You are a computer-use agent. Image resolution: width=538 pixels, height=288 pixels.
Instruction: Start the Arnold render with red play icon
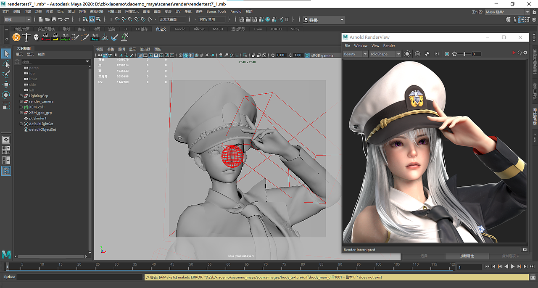point(513,53)
